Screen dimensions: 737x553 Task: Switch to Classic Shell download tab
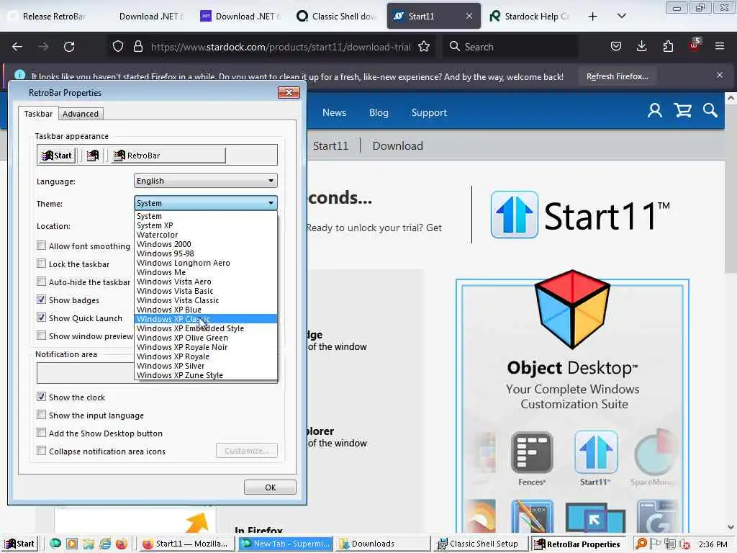tap(337, 17)
